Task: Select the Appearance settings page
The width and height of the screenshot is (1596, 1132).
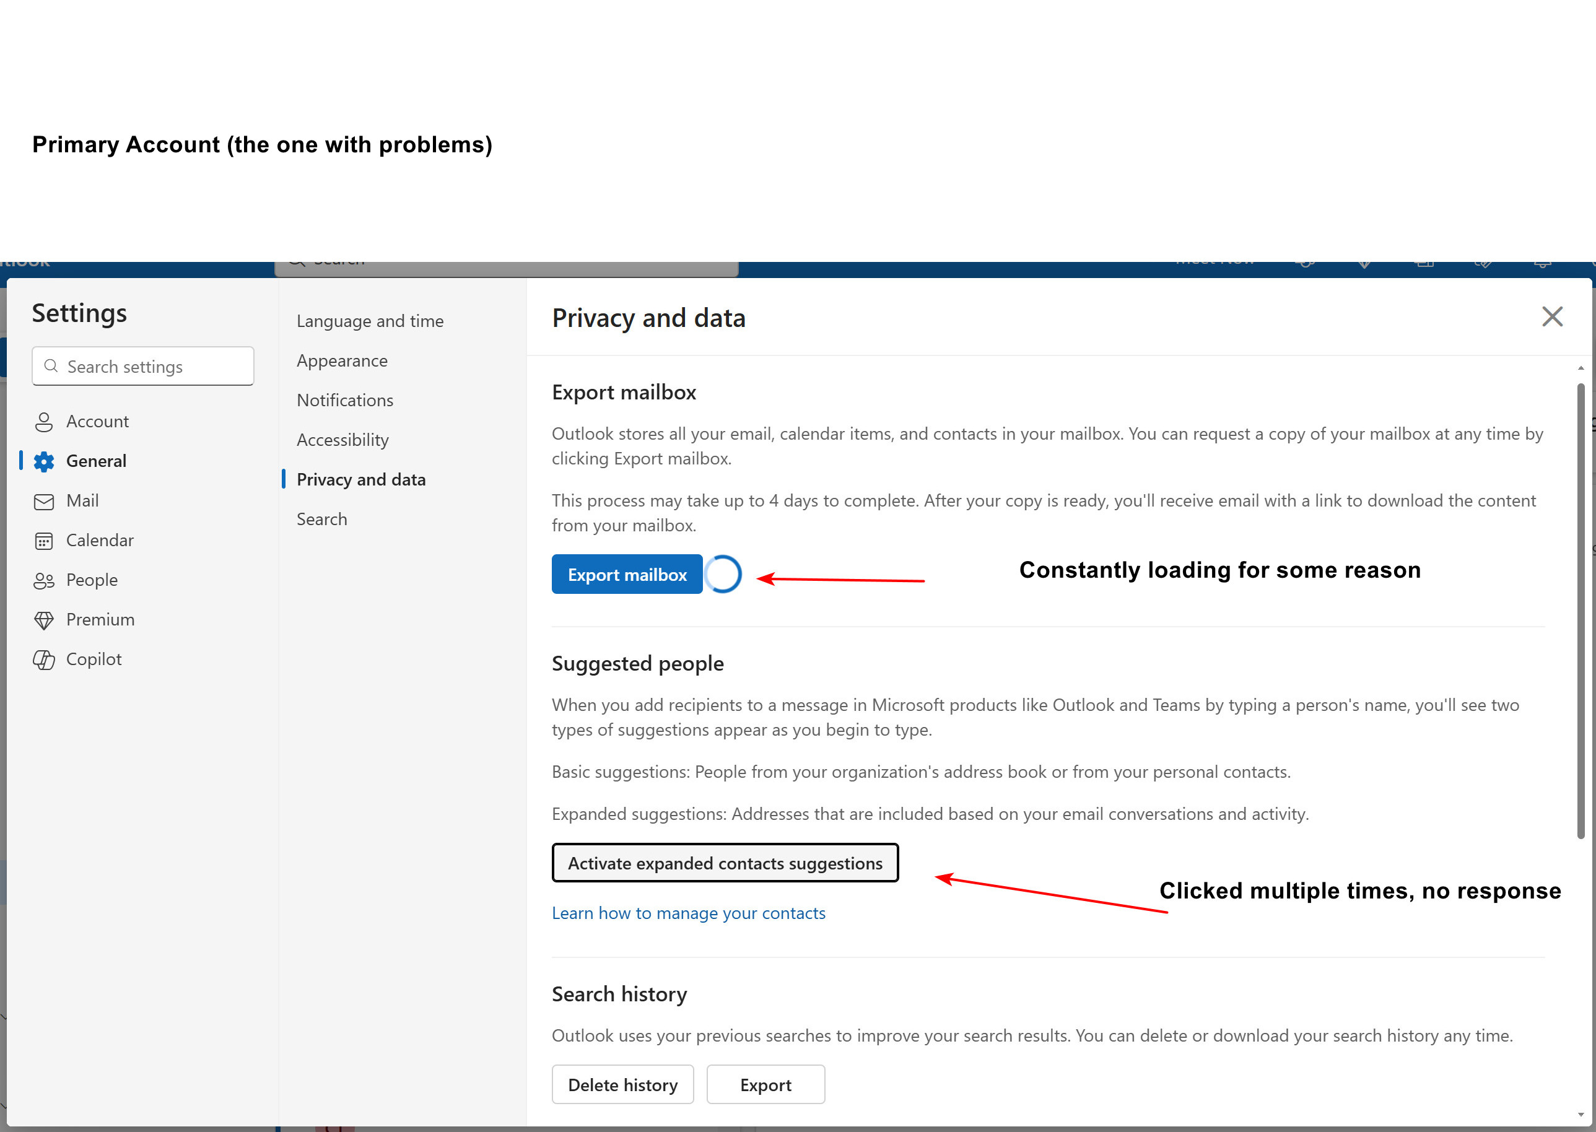Action: (x=341, y=361)
